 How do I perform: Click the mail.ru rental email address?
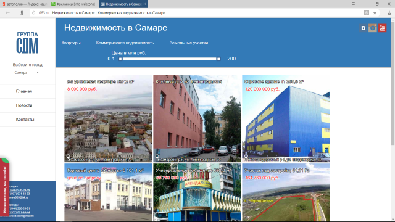22,216
